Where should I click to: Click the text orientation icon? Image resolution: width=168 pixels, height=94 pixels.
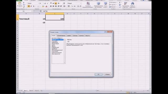(x=59, y=3)
